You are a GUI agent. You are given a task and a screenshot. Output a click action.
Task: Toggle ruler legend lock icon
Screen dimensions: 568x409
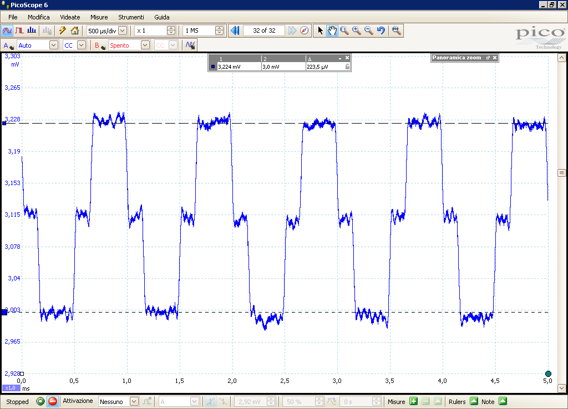347,67
